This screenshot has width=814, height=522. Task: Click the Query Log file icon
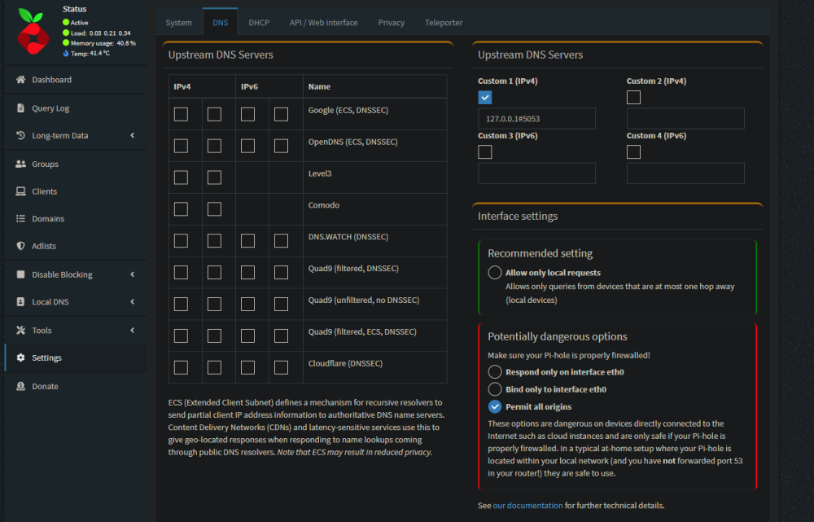point(21,108)
